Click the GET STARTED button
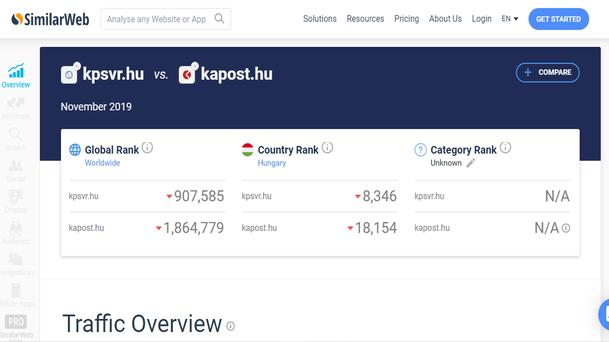This screenshot has height=342, width=609. (559, 19)
